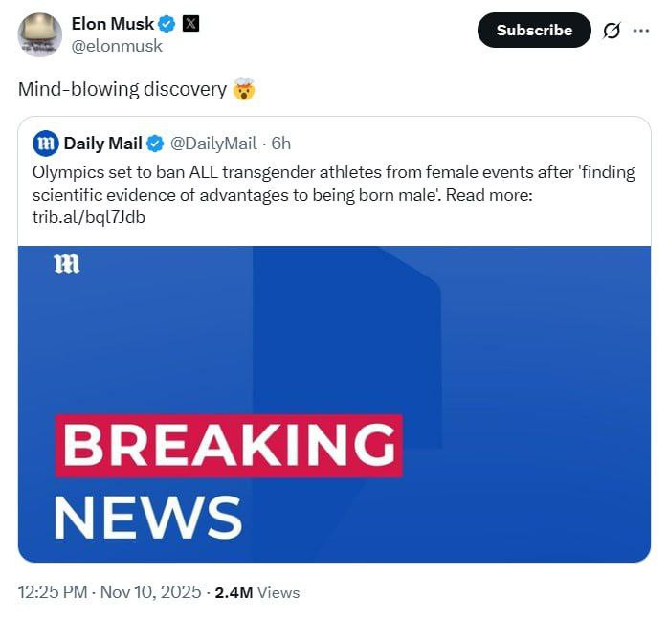Click the @DailyMail handle
The width and height of the screenshot is (668, 619).
pyautogui.click(x=212, y=144)
